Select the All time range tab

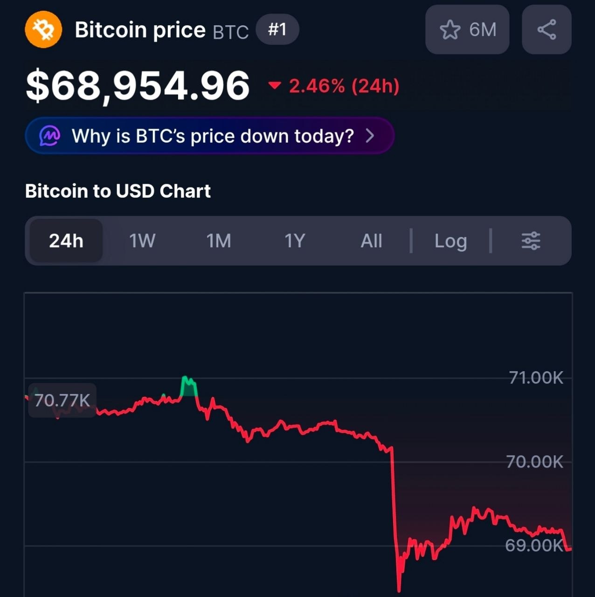(x=371, y=241)
